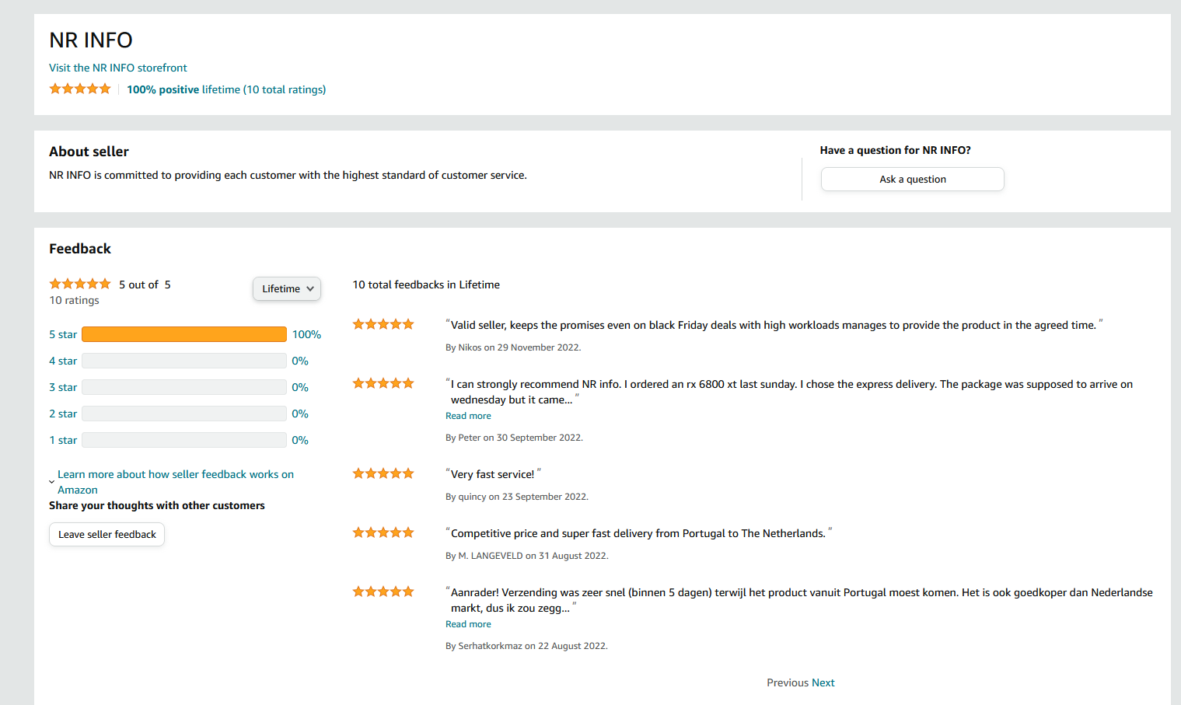Read more of Peter's review
1181x705 pixels.
468,416
